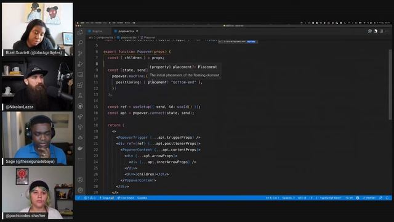The width and height of the screenshot is (394, 222).
Task: Click Rizel Scarlett's video thumbnail
Action: (x=38, y=29)
